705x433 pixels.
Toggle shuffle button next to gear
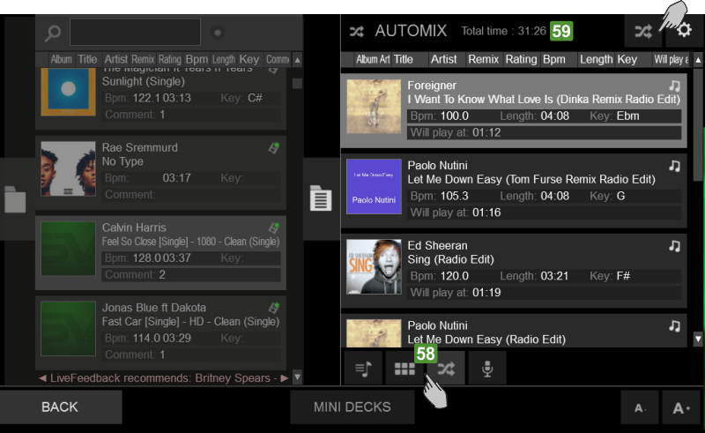pos(643,31)
